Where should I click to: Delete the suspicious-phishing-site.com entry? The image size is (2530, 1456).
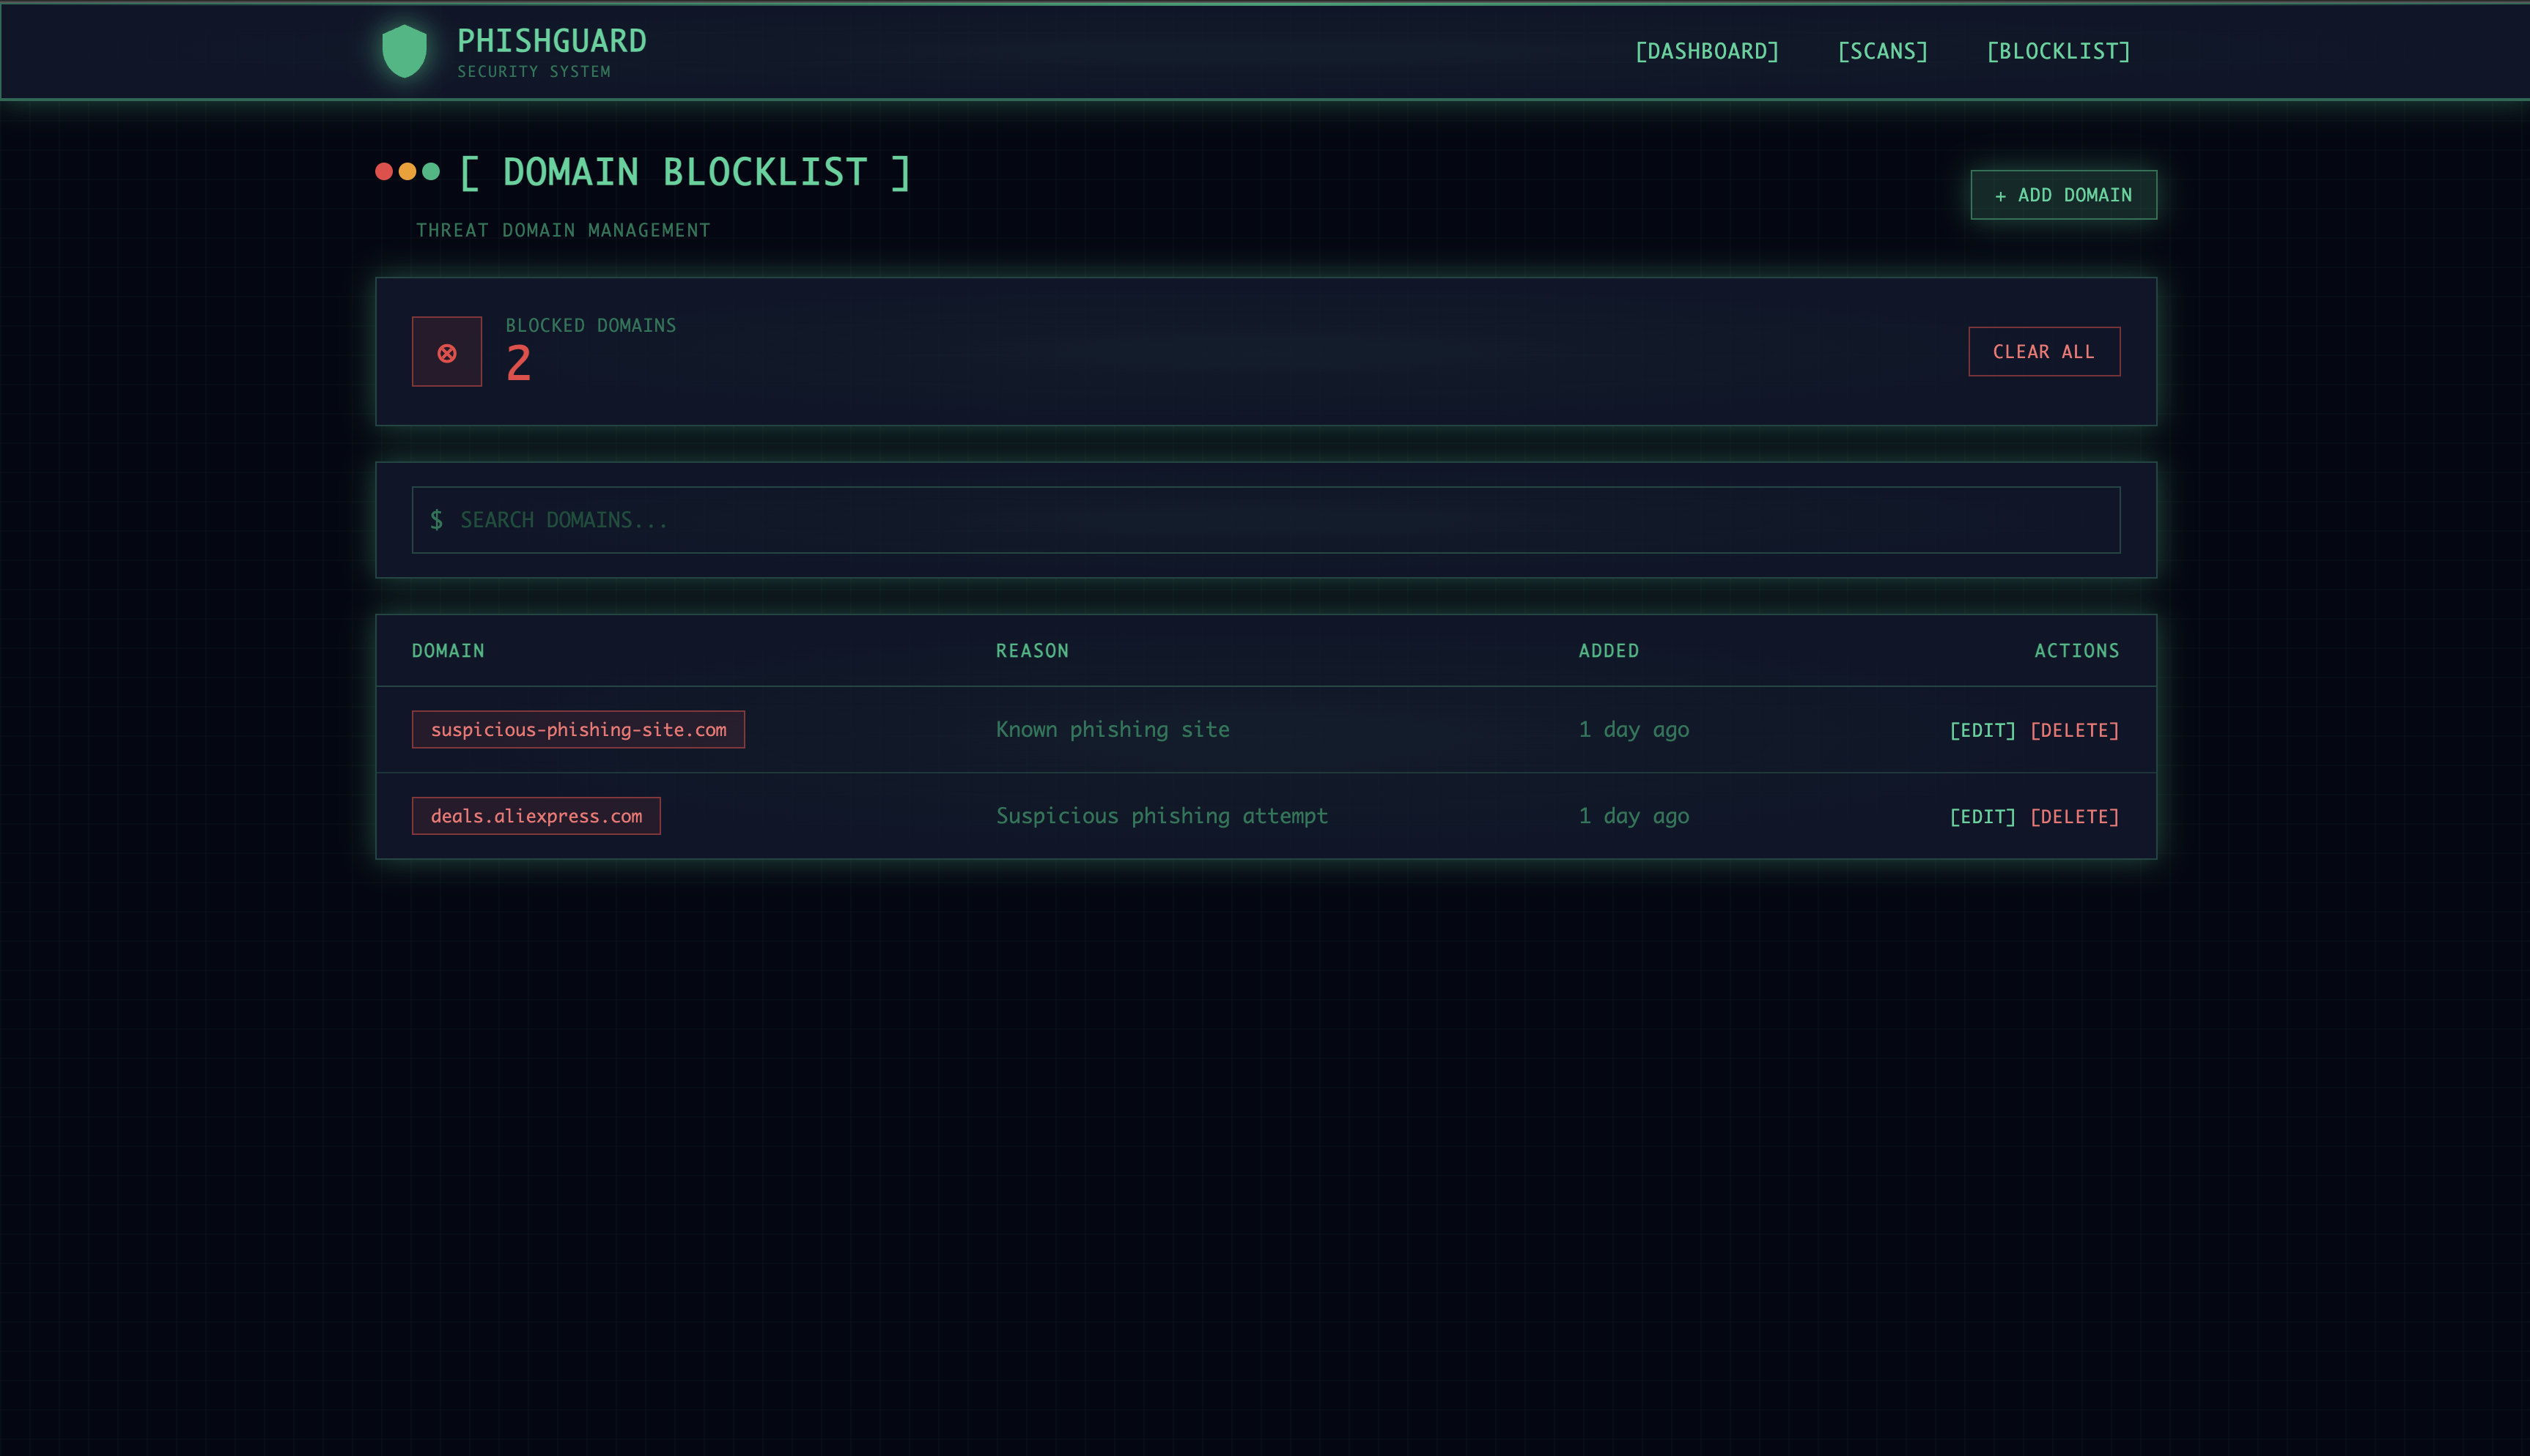(2074, 730)
